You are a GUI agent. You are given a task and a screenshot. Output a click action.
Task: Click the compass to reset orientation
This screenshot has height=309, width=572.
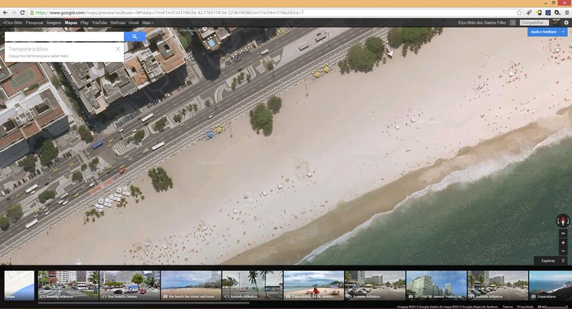[x=563, y=221]
